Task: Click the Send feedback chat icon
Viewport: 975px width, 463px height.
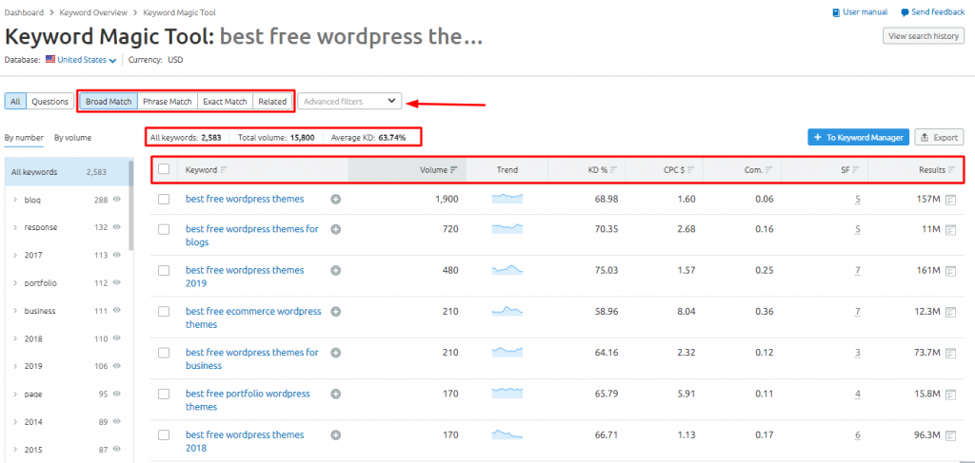Action: tap(904, 12)
